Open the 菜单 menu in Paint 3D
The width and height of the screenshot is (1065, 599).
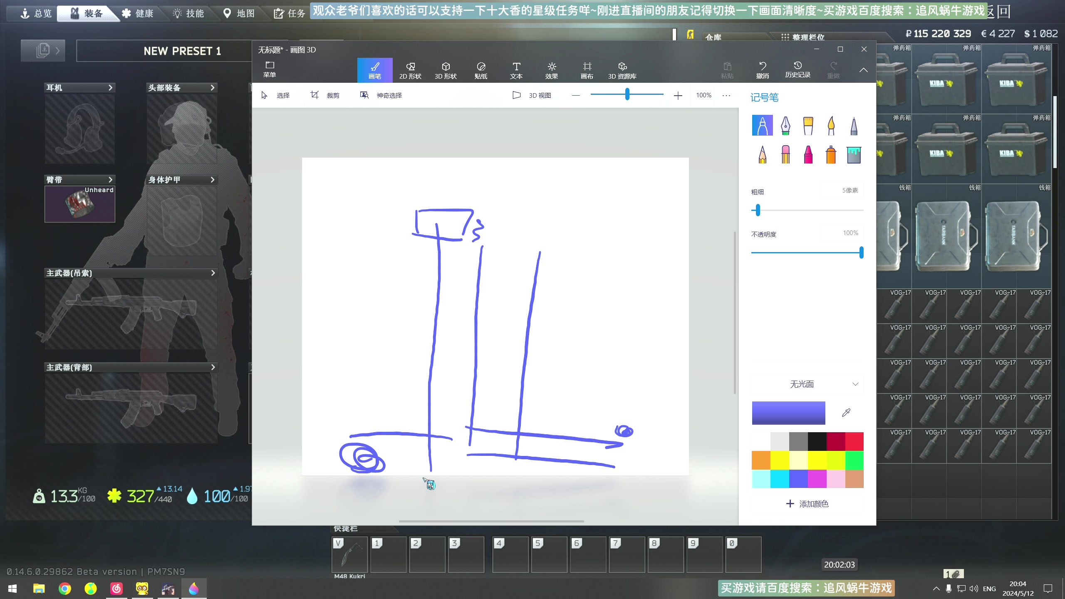pyautogui.click(x=270, y=69)
